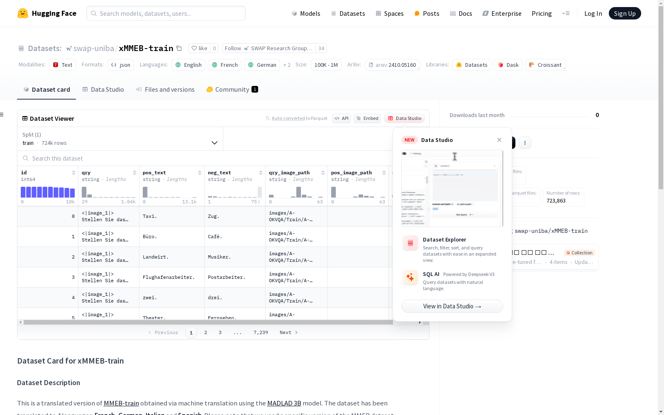Open the table of contents sidebar icon
This screenshot has width=664, height=415.
click(2, 115)
